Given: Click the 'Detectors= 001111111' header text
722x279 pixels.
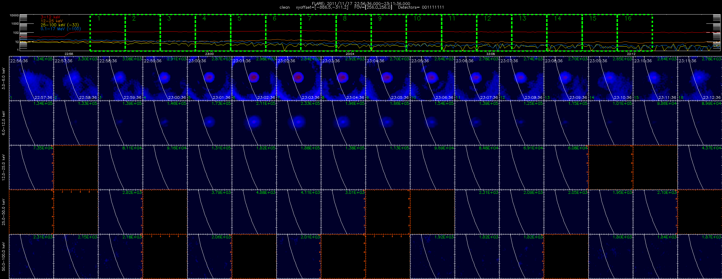Looking at the screenshot, I should pos(421,7).
